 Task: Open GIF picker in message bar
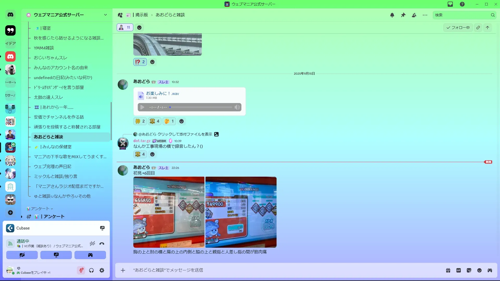459,270
